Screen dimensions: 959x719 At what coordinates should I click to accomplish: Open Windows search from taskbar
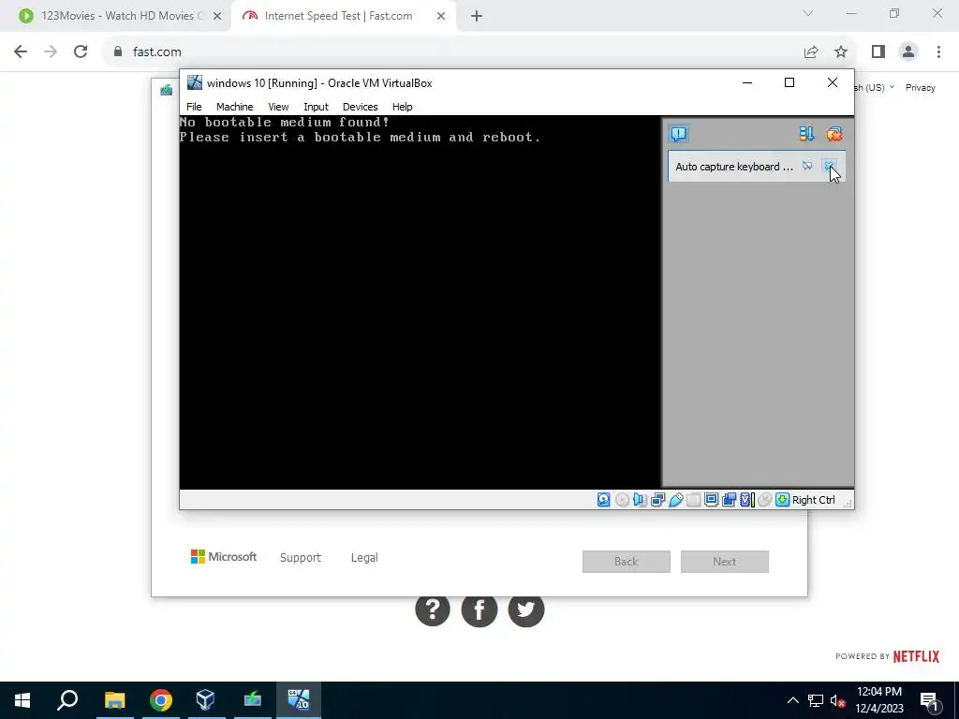67,700
